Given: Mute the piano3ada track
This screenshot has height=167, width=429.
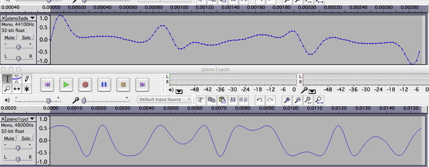Looking at the screenshot, I should coord(10,37).
